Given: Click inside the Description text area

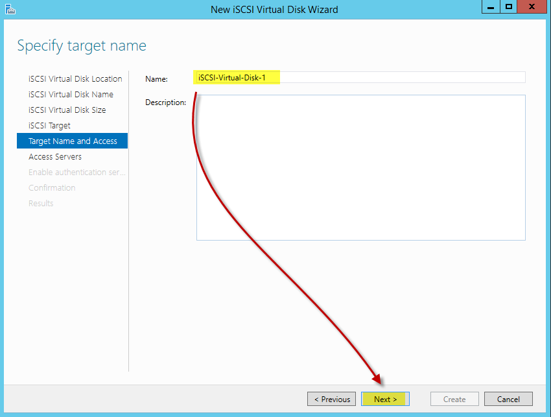Looking at the screenshot, I should pos(361,168).
